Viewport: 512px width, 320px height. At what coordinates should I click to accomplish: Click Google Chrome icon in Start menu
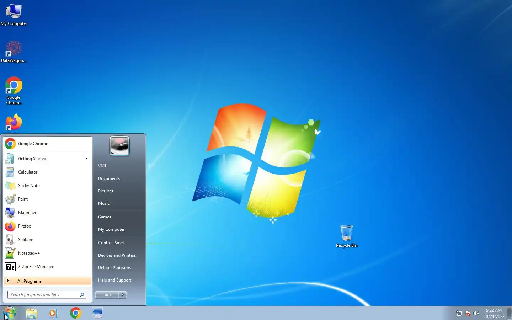point(10,144)
